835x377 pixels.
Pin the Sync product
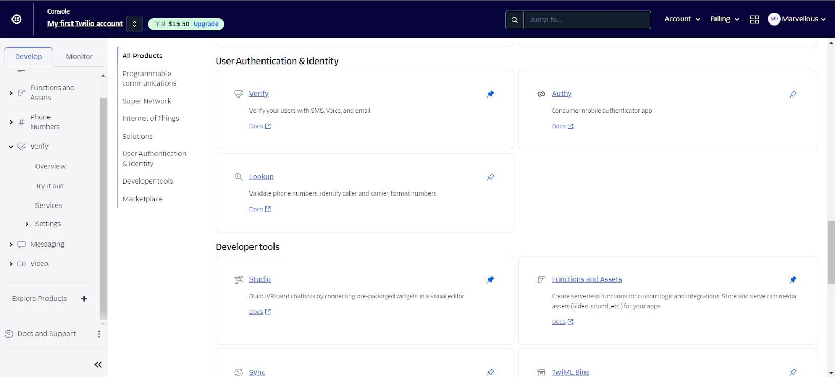point(491,372)
